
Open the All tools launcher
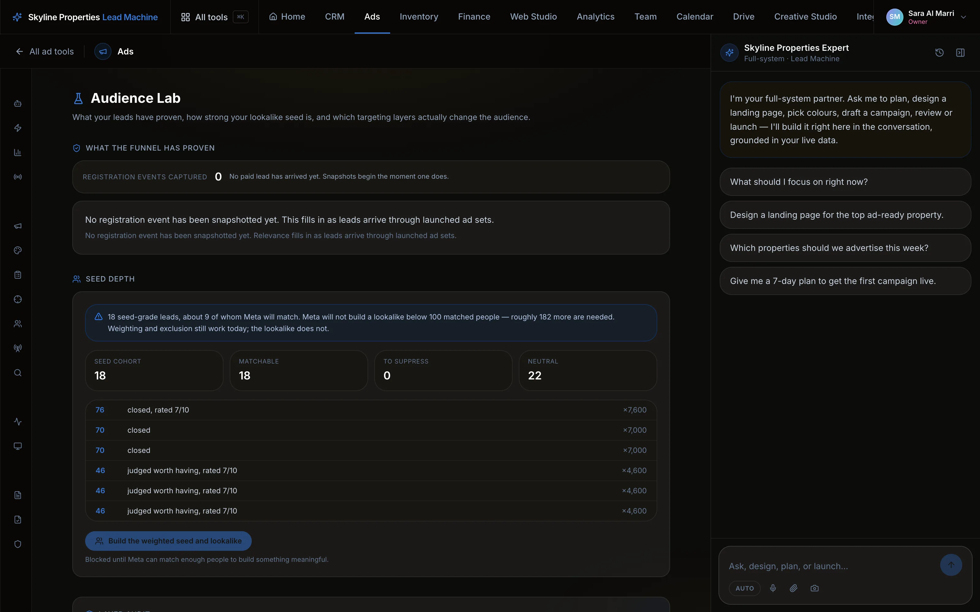(x=214, y=17)
